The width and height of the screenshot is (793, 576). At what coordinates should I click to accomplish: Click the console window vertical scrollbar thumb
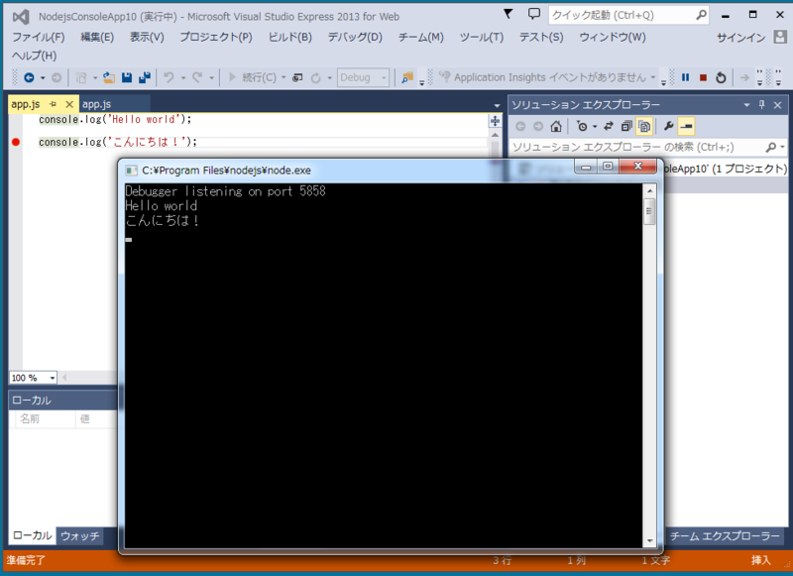[x=649, y=211]
